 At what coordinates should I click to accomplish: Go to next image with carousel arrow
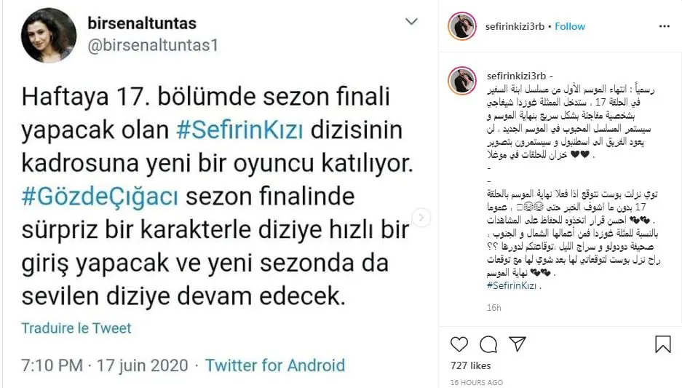421,218
